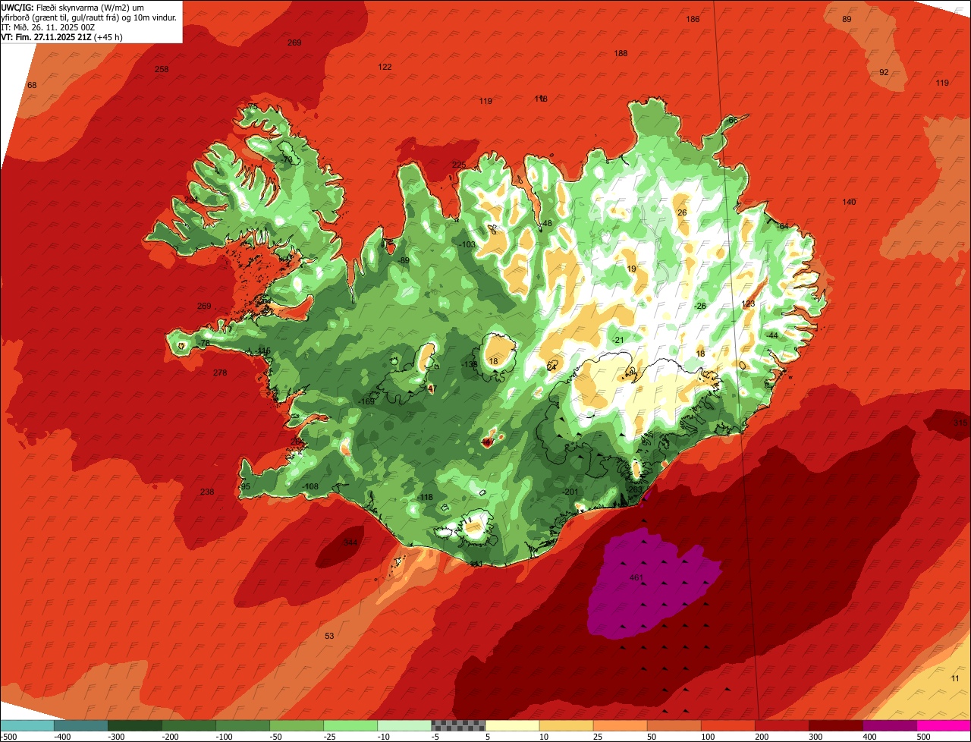Click the green swatch between -200 and -100
The width and height of the screenshot is (971, 742).
[188, 725]
